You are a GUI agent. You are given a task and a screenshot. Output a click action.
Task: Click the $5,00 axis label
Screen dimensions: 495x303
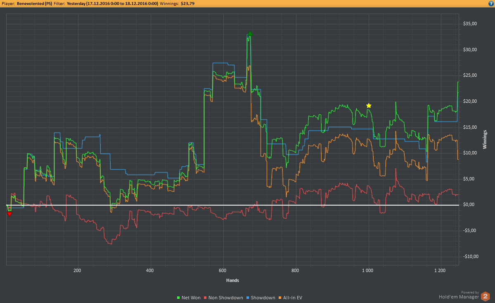469,179
